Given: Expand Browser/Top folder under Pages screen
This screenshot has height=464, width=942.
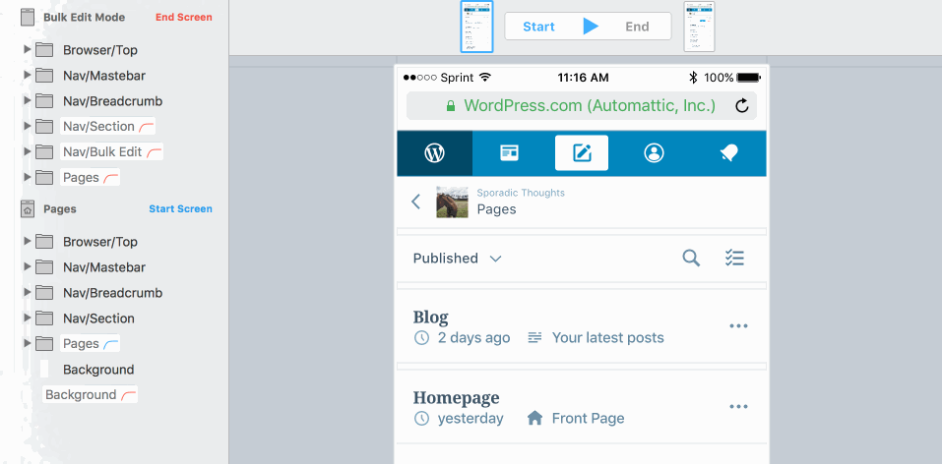Looking at the screenshot, I should click(x=27, y=241).
